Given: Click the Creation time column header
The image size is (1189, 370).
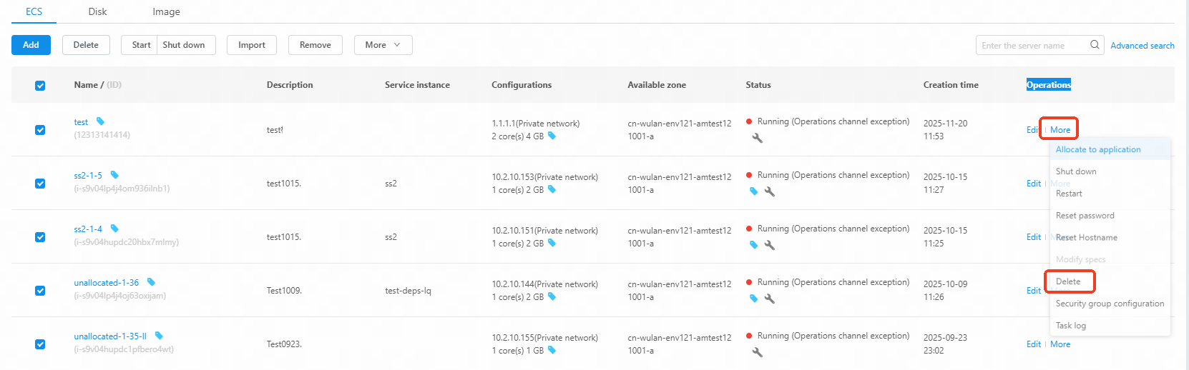Looking at the screenshot, I should [951, 84].
